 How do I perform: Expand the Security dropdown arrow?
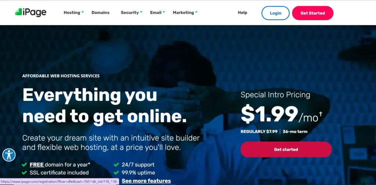[x=141, y=12]
